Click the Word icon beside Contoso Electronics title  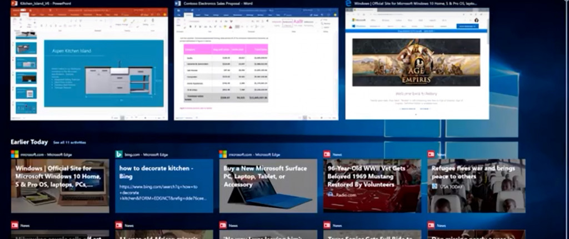pos(177,3)
